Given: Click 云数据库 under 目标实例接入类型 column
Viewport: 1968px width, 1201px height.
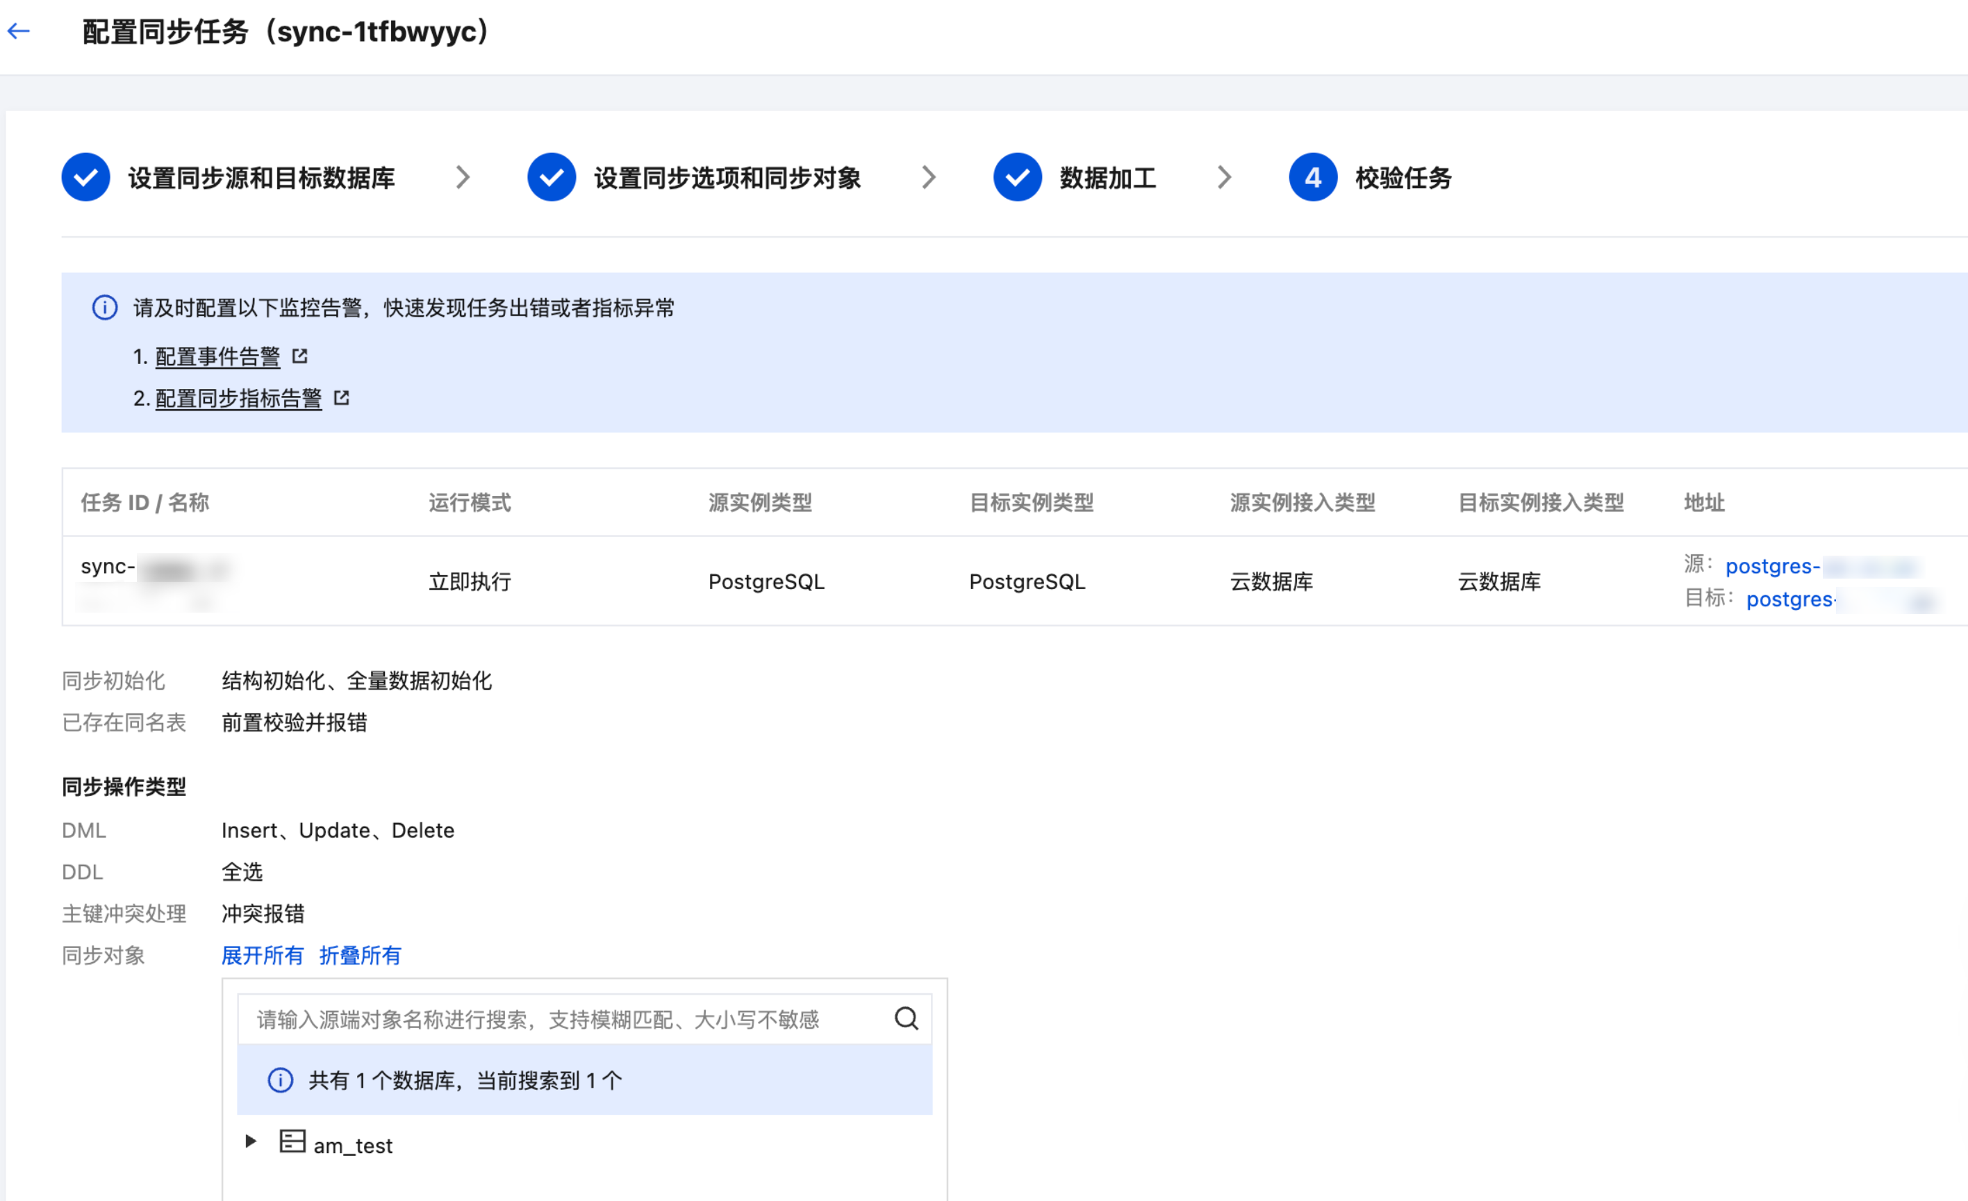Looking at the screenshot, I should (x=1499, y=581).
